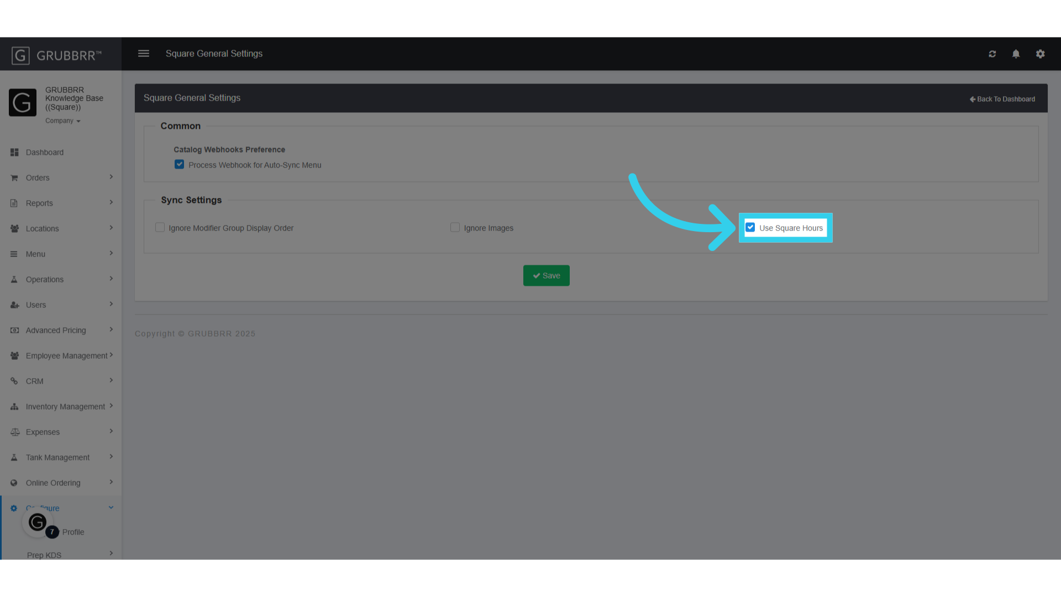Click the Sync Settings heading
This screenshot has height=597, width=1061.
click(x=191, y=200)
